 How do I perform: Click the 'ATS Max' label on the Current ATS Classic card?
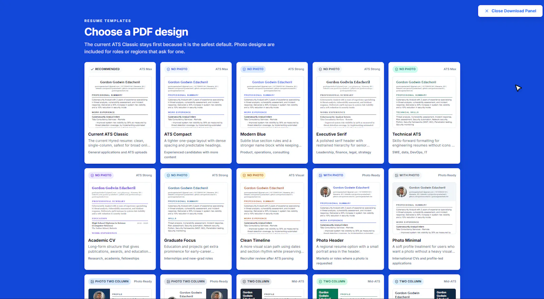tap(146, 69)
